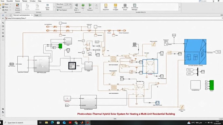Close the active model document tab
This screenshot has height=125, width=223.
[x=32, y=15]
